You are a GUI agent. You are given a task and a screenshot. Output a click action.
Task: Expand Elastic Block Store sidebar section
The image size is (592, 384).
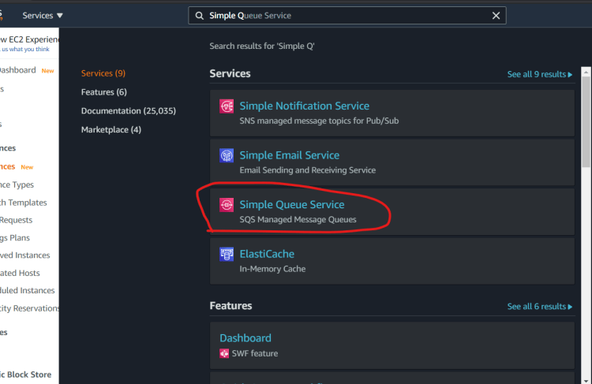click(26, 375)
